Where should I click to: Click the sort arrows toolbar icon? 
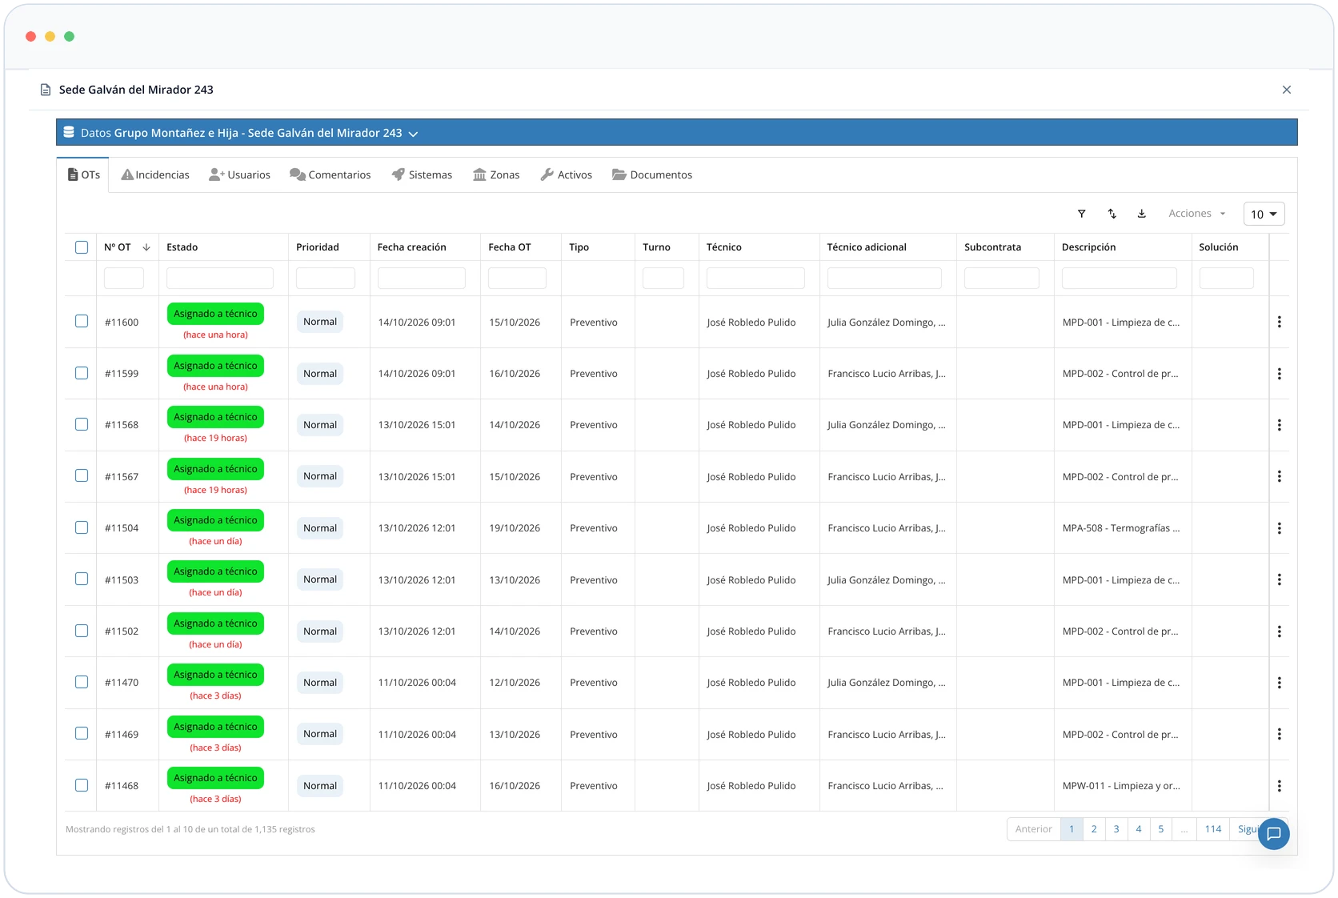[1112, 214]
